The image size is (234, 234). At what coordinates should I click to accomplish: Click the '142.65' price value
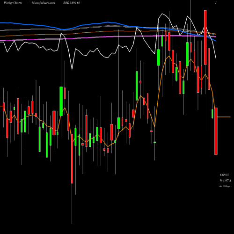pos(224,175)
